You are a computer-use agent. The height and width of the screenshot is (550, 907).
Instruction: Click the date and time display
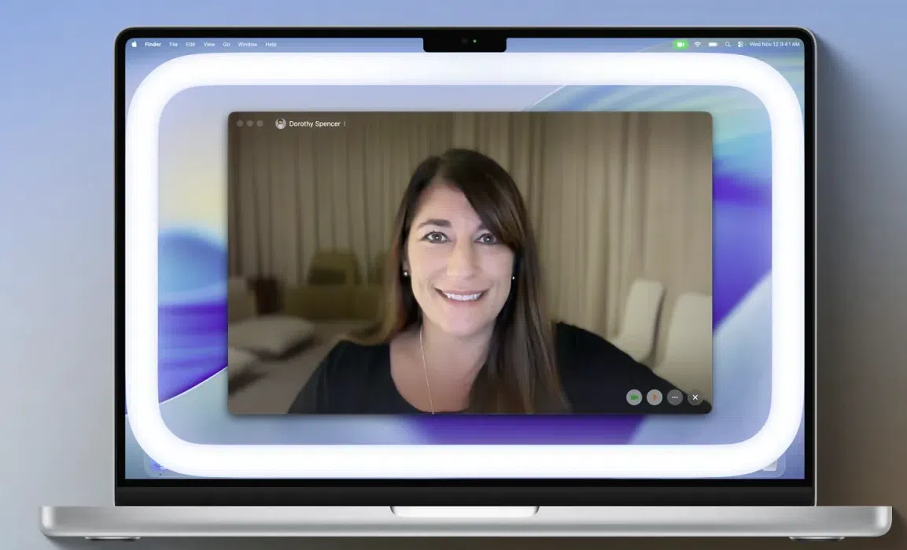774,44
